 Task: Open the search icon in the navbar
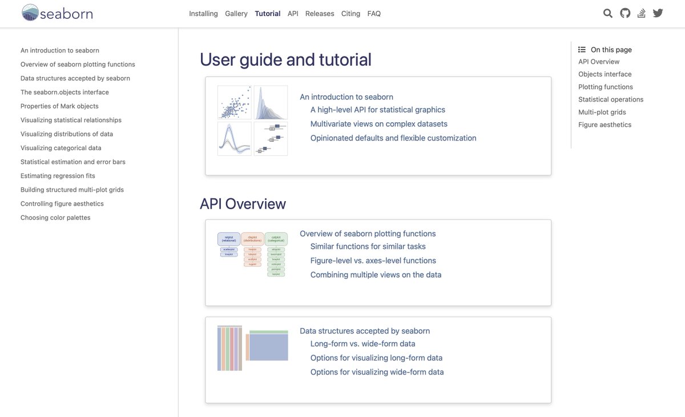[x=607, y=13]
